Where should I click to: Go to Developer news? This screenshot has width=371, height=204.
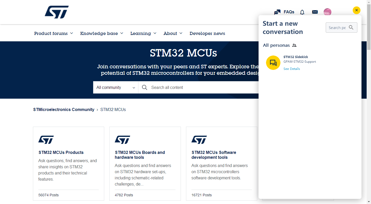[x=207, y=33]
